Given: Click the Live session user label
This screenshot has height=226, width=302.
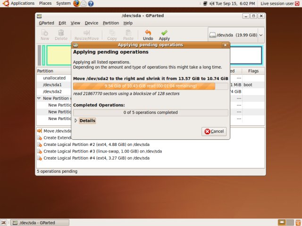Looking at the screenshot, I should tap(277, 3).
